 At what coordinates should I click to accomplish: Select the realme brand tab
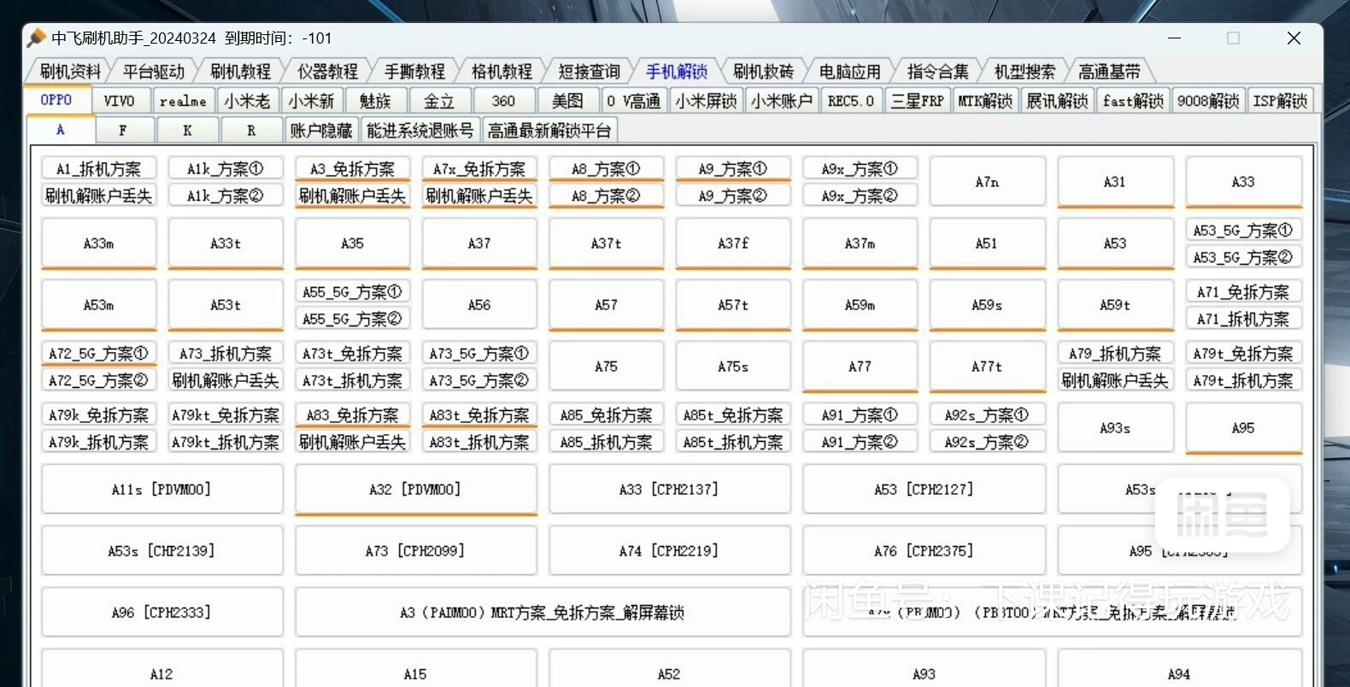coord(184,101)
